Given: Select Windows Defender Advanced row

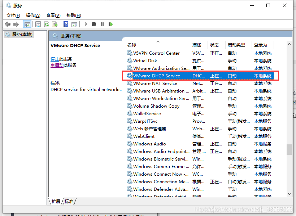Looking at the screenshot, I should point(200,189).
